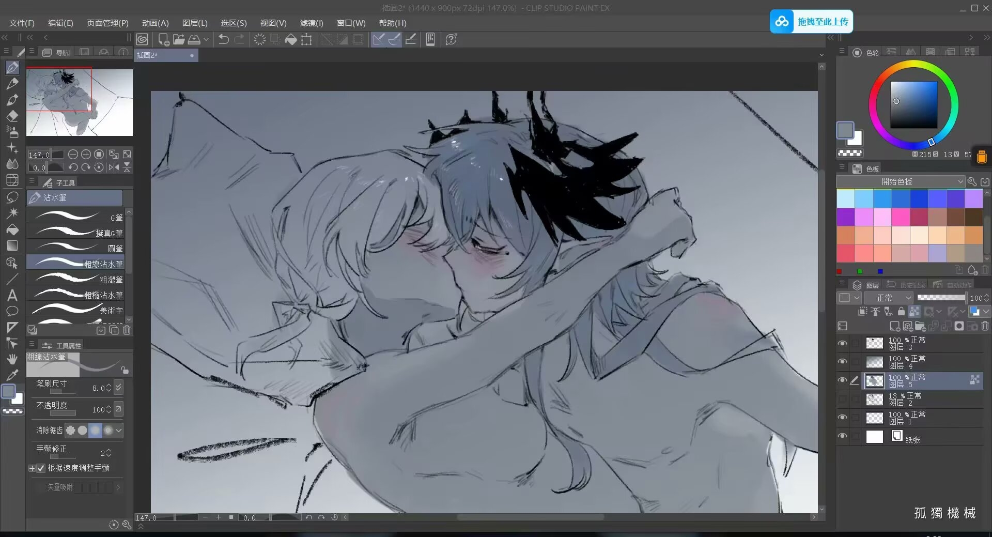Toggle visibility of the 纸张 paper layer
This screenshot has height=537, width=992.
(842, 436)
